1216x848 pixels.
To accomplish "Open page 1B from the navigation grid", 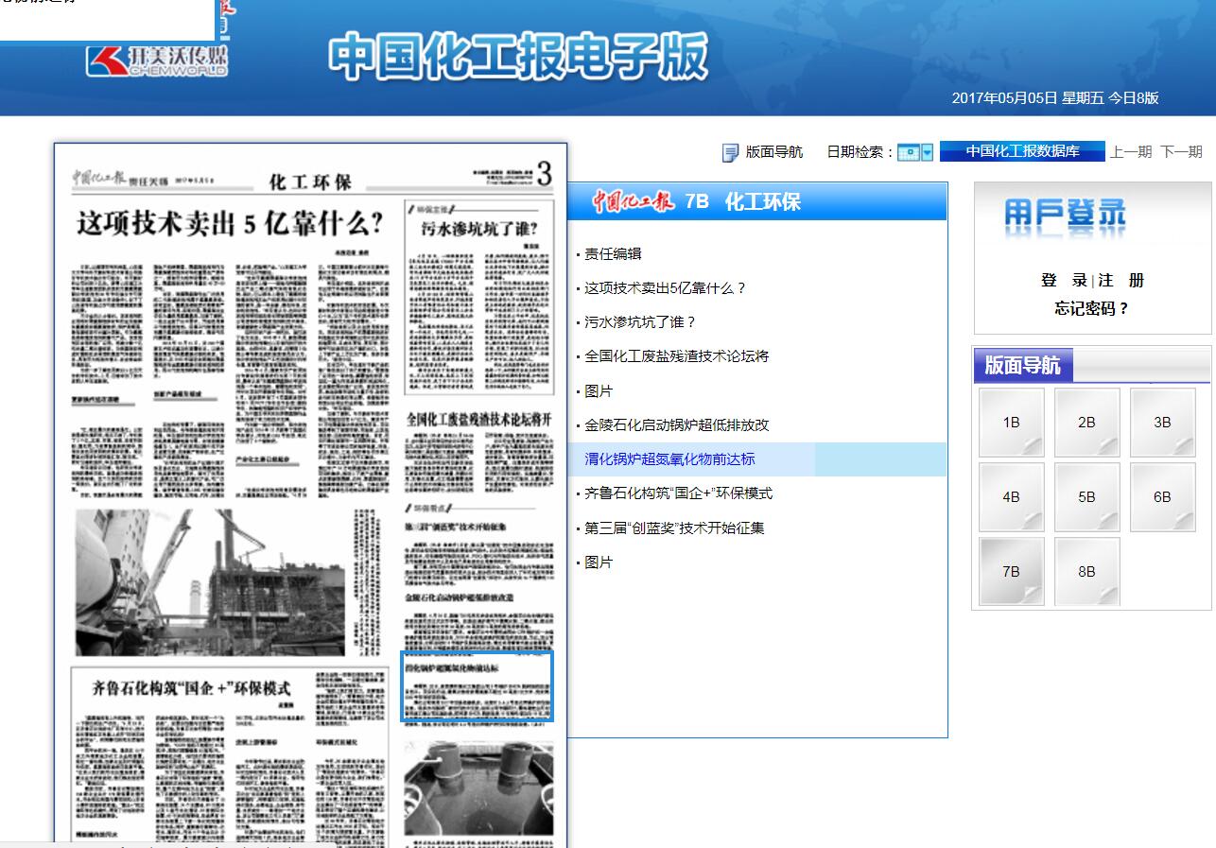I will coord(1011,422).
